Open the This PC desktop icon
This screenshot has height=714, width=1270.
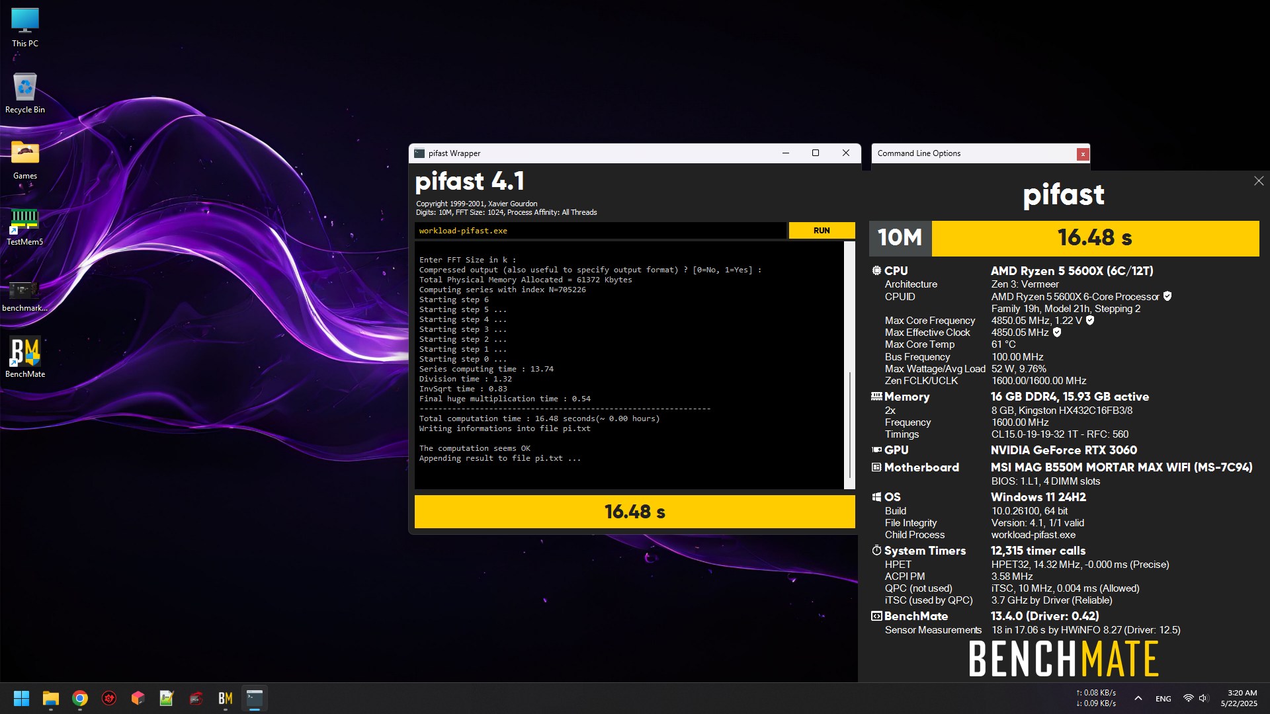[x=25, y=28]
